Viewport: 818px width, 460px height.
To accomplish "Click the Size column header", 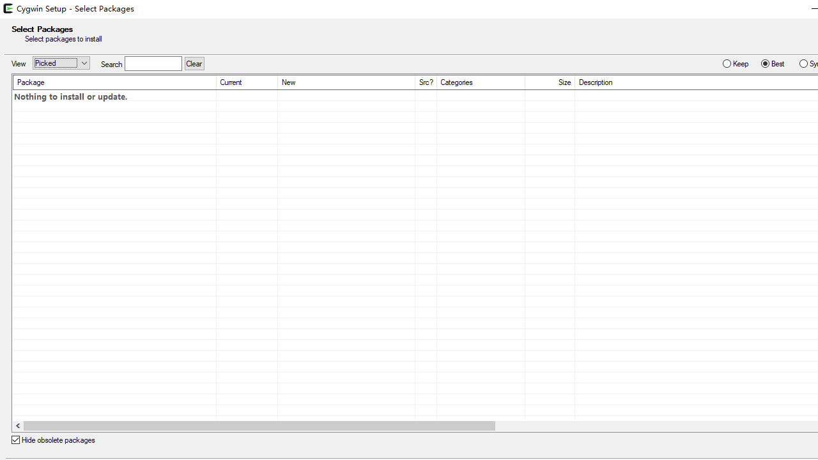I will pos(550,82).
